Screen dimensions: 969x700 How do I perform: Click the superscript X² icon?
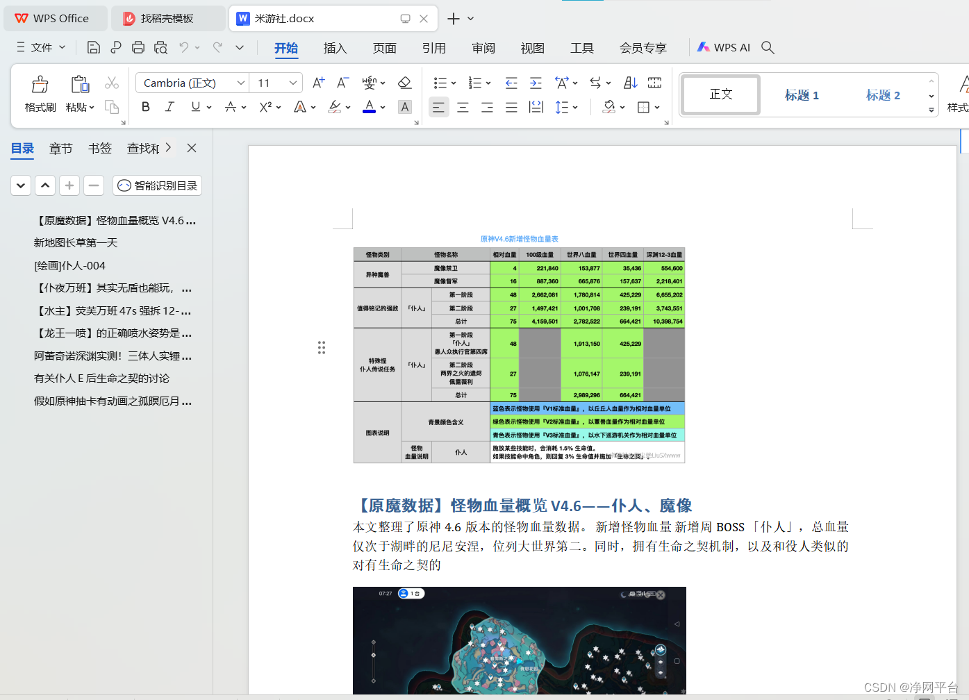tap(265, 107)
